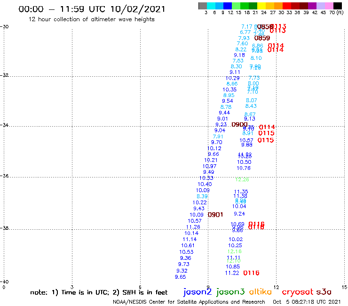Click the light green swatch in the legend

pos(236,6)
